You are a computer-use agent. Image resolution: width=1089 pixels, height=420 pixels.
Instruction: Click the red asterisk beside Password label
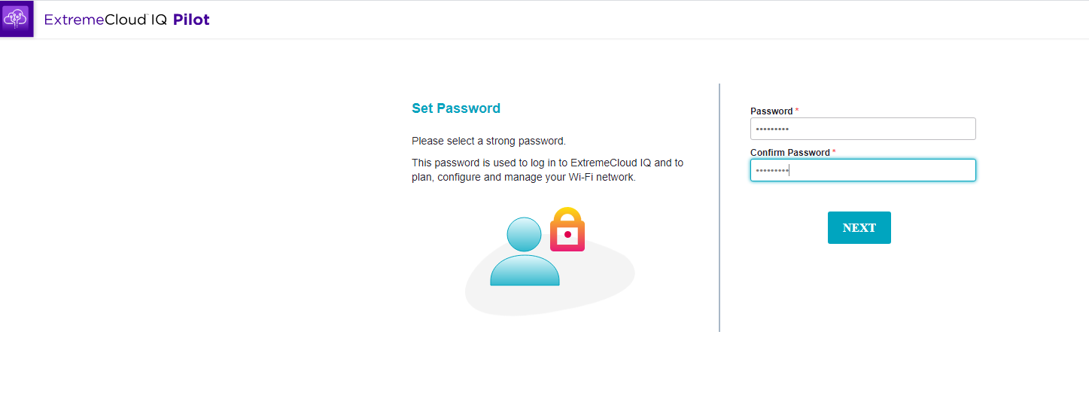tap(797, 111)
